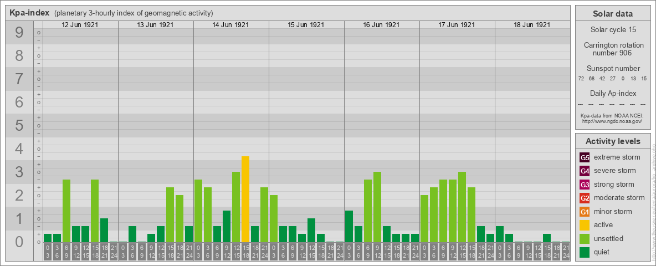Click Carrington rotation number 906 text

point(613,49)
